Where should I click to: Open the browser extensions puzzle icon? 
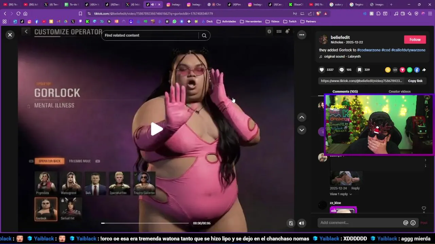click(x=378, y=14)
